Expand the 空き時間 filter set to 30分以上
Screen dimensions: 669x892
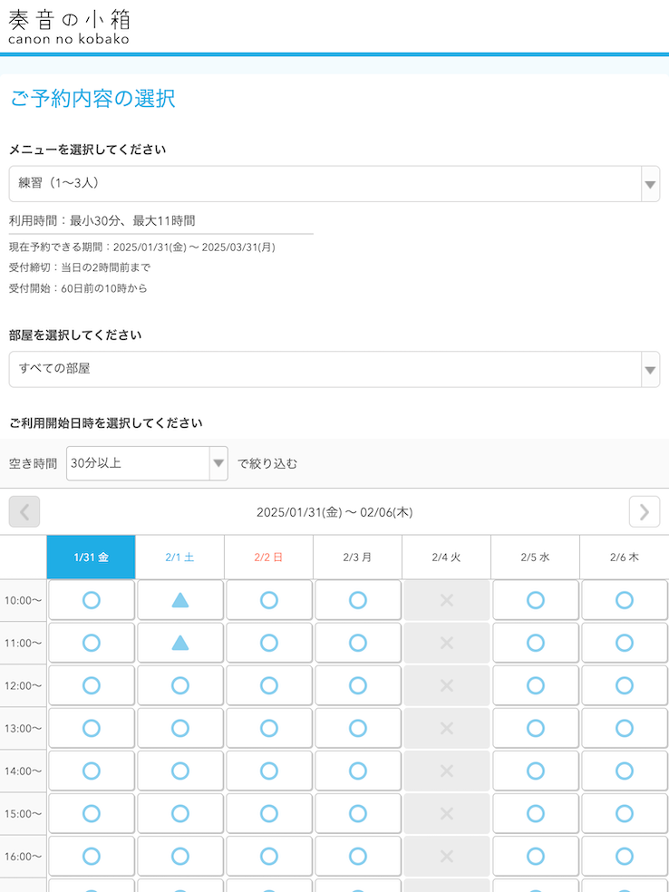[148, 463]
